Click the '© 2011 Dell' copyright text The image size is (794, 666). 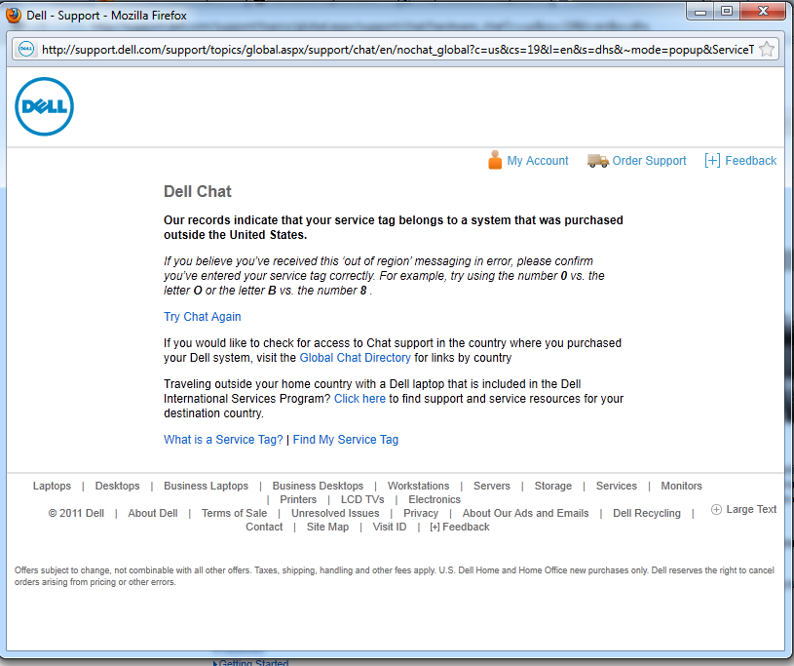click(x=76, y=513)
